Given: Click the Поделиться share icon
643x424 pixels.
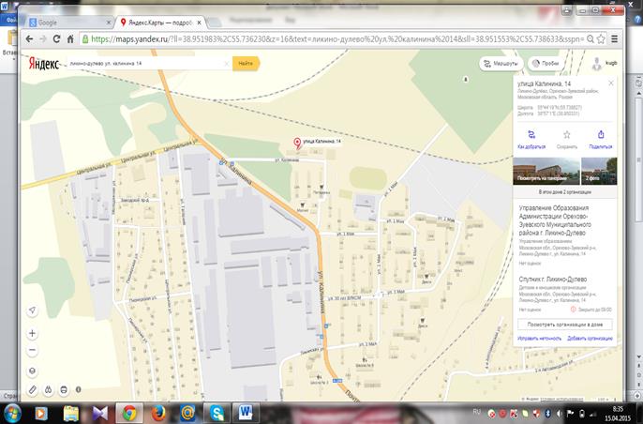Looking at the screenshot, I should tap(601, 135).
